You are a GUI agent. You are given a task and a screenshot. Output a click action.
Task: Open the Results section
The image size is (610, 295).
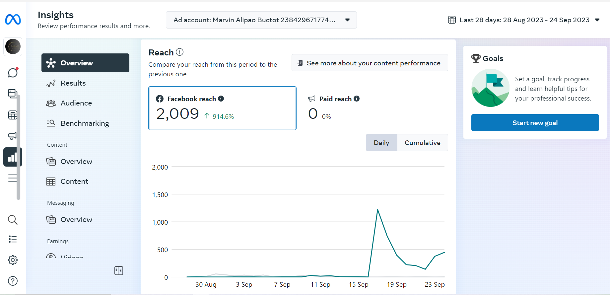[x=85, y=83]
